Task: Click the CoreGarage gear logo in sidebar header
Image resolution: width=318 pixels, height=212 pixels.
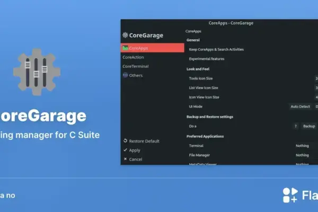Action: (x=125, y=35)
